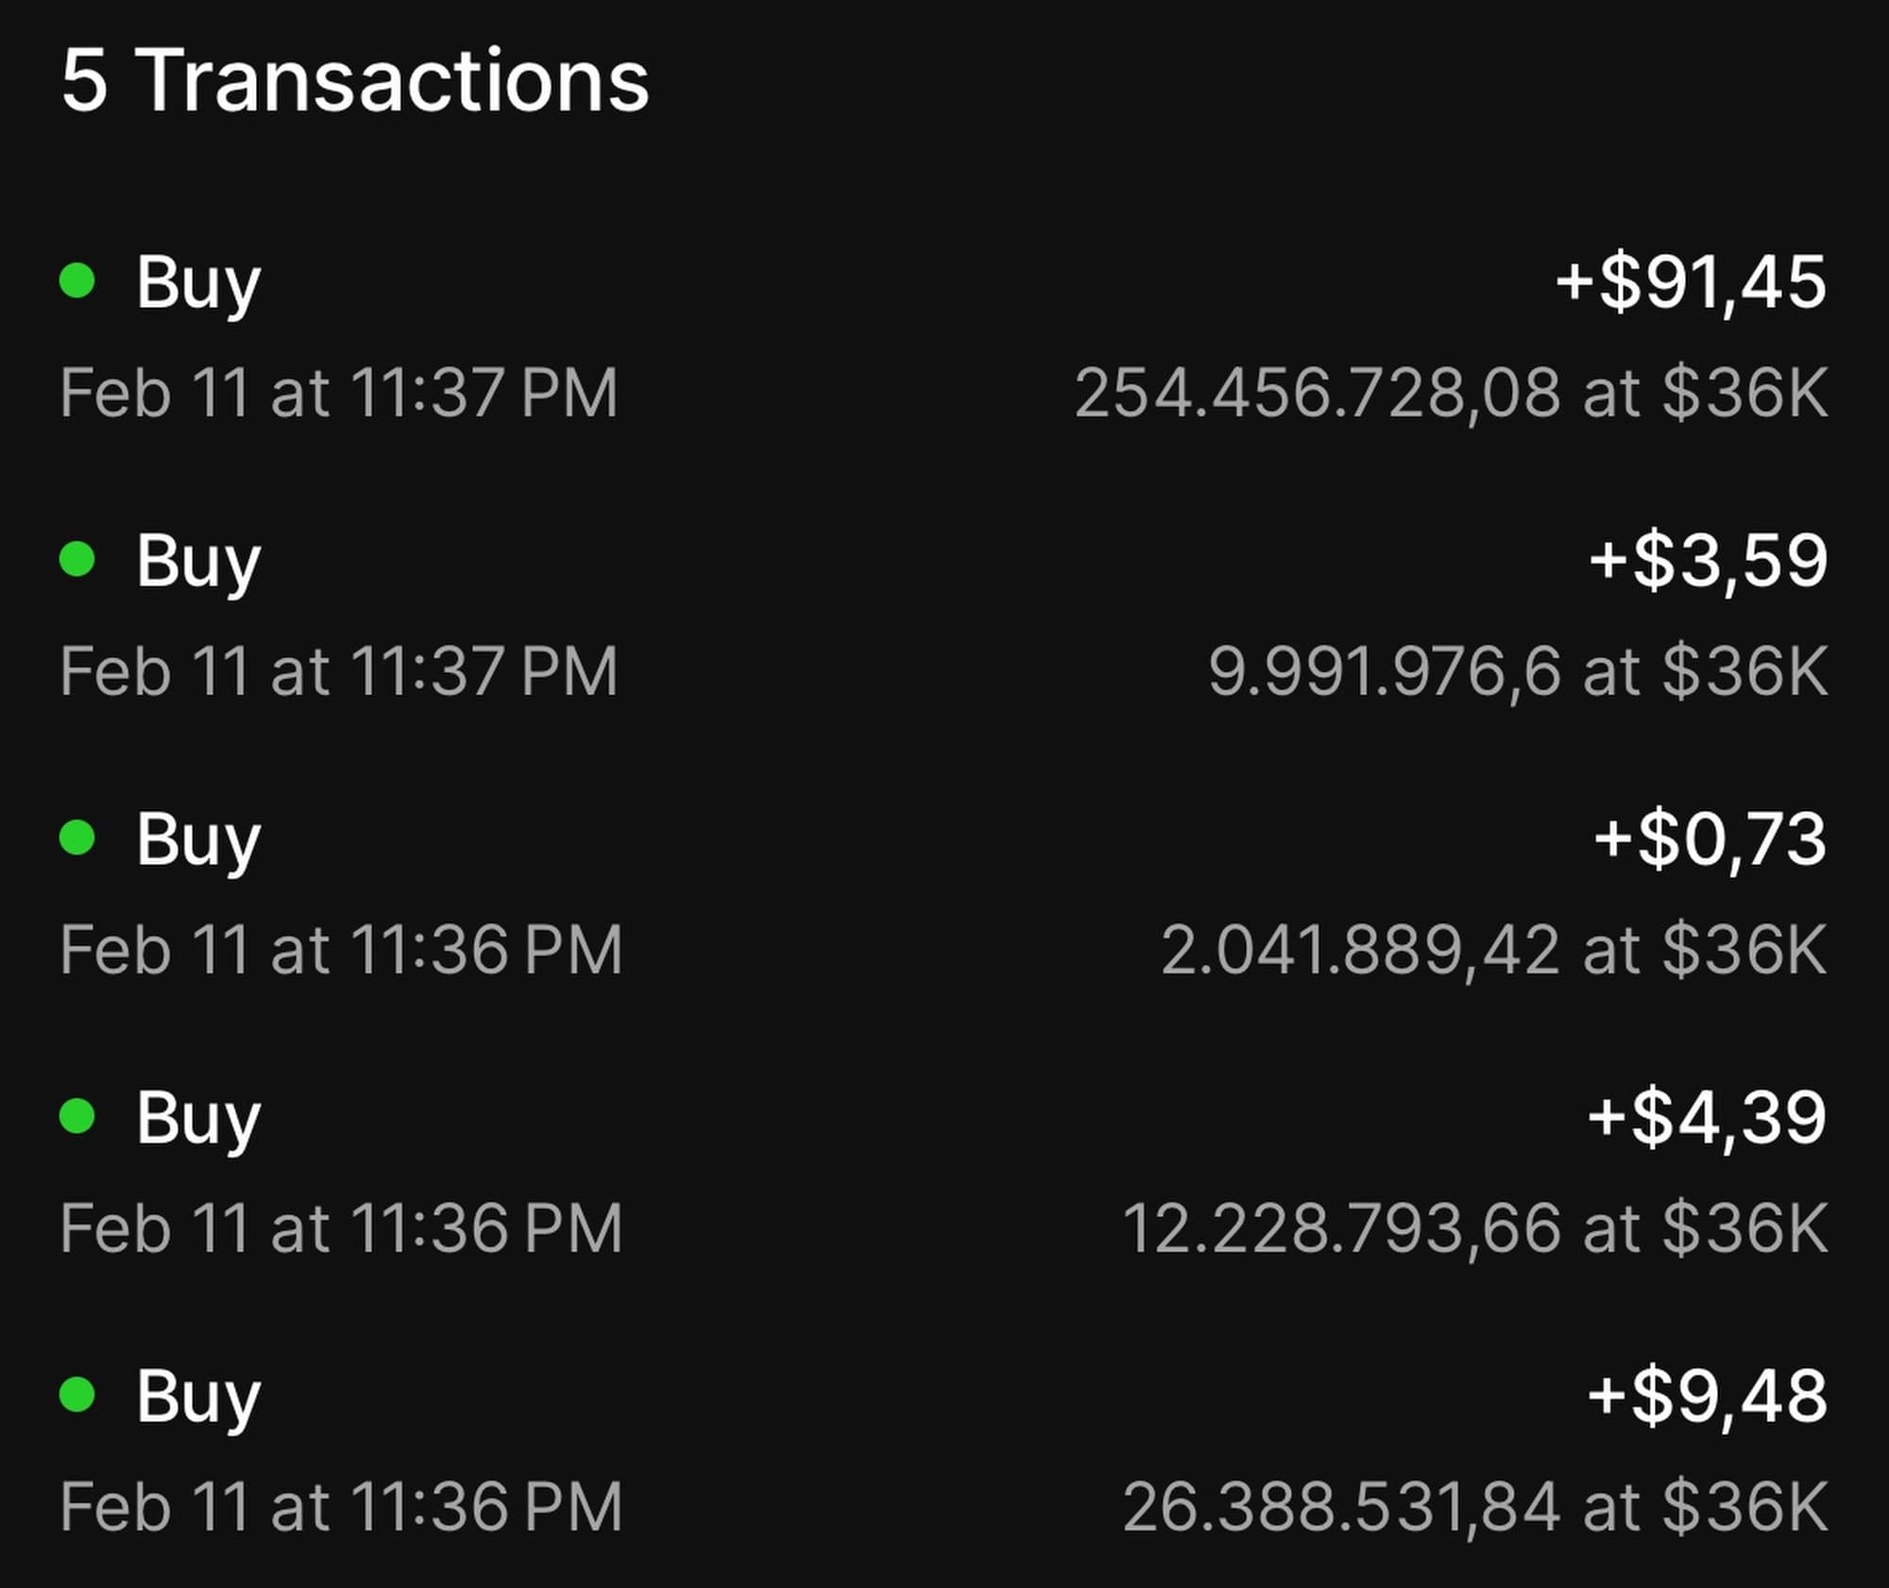
Task: Click the green dot beside the $4,39 Buy
Action: [x=77, y=1116]
